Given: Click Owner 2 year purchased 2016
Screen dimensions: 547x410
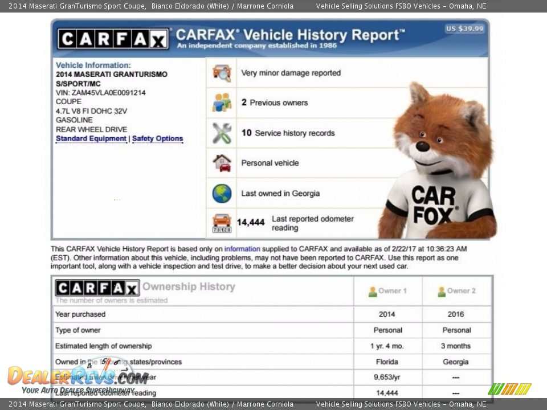Looking at the screenshot, I should (456, 314).
